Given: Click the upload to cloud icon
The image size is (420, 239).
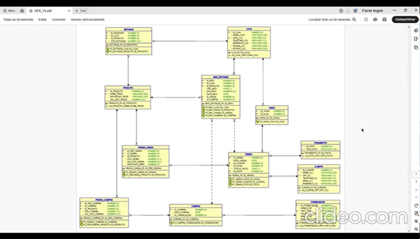Looking at the screenshot, I should [375, 20].
